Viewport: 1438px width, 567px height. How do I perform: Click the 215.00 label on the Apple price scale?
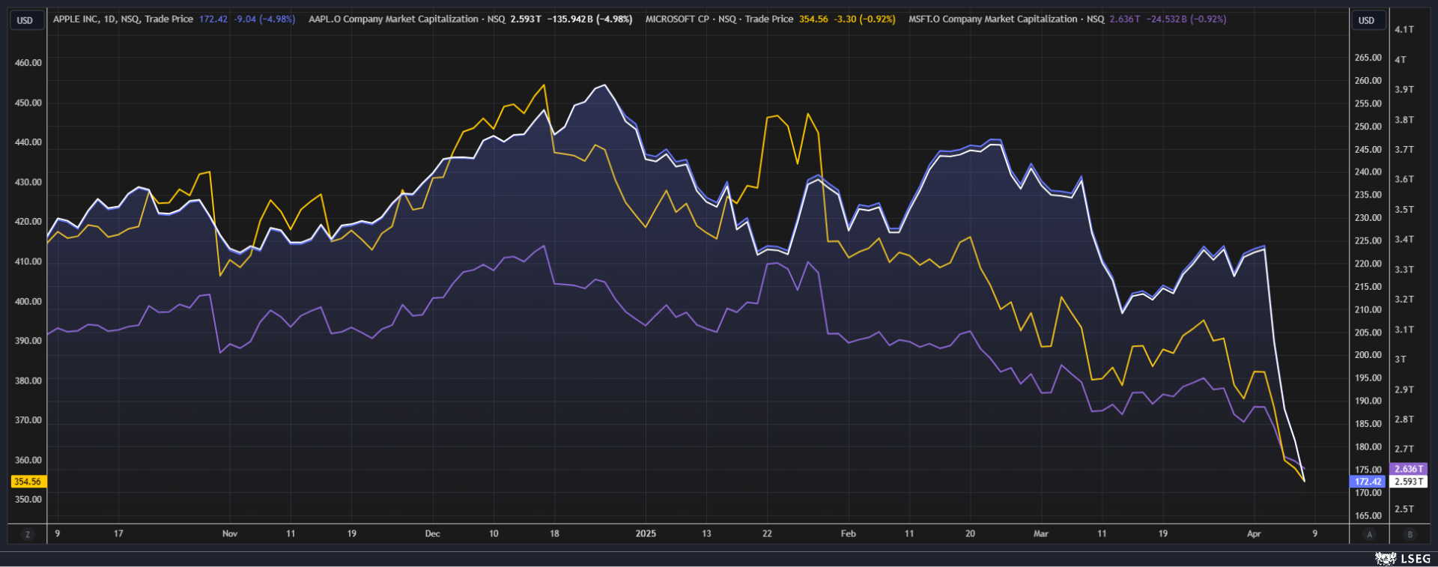click(x=1368, y=287)
